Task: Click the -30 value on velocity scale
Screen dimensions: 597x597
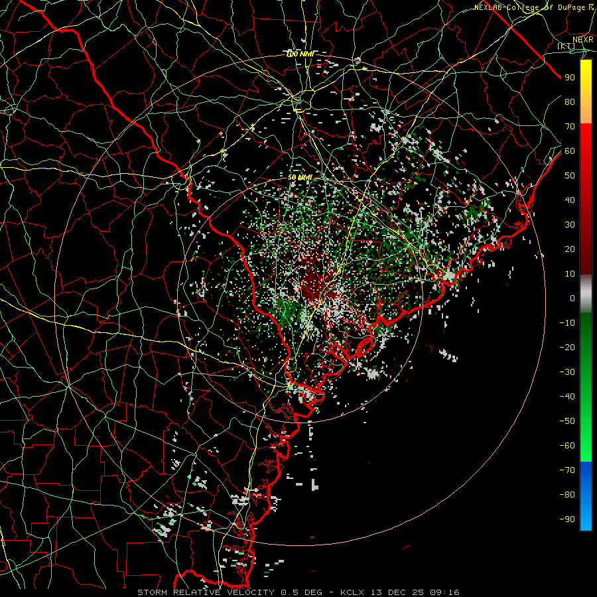Action: click(x=567, y=372)
